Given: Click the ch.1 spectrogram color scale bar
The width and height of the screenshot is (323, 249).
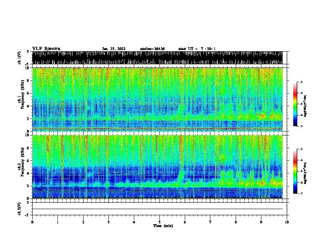Looking at the screenshot, I should coord(295,104).
